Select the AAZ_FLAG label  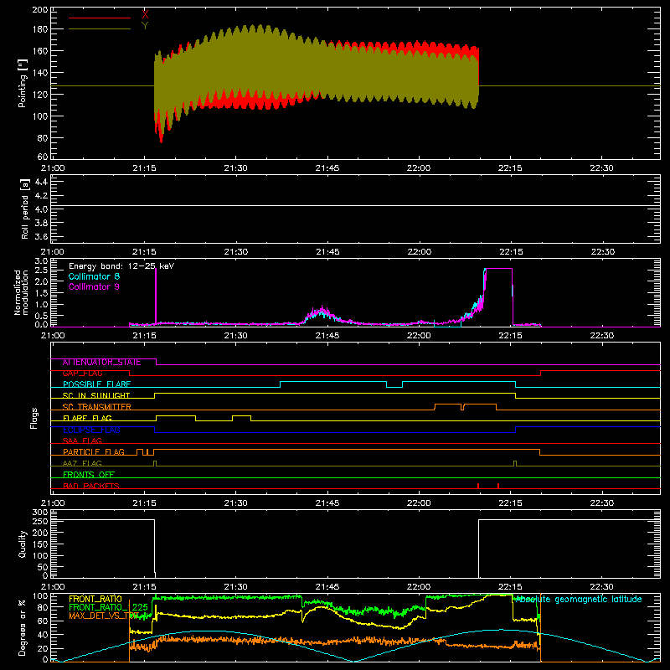coord(82,463)
